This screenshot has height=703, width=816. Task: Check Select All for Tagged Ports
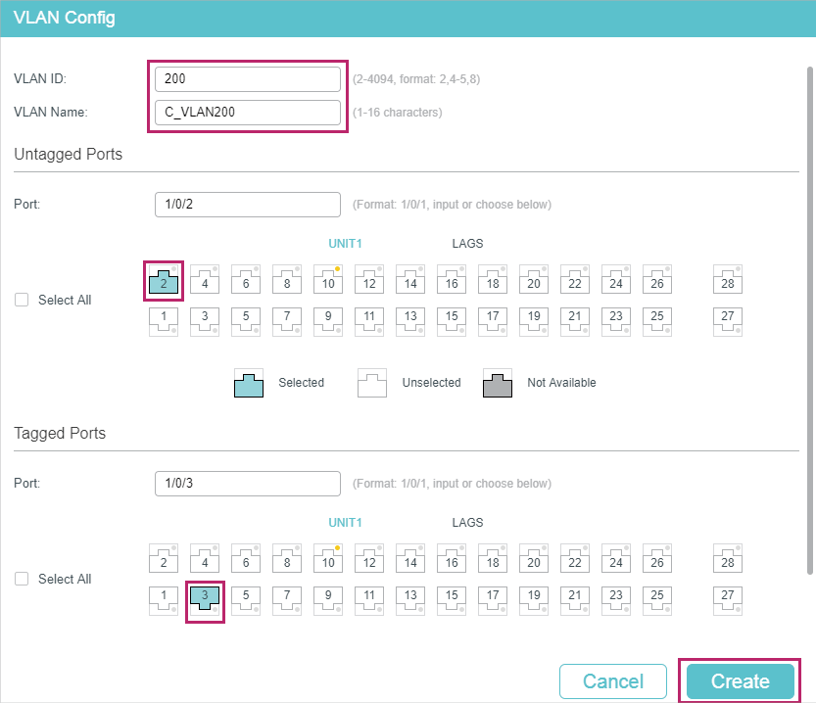(22, 579)
